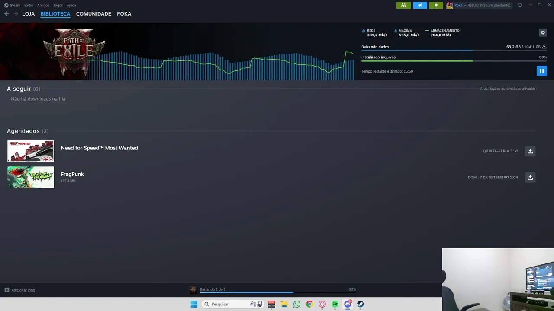Open WhatsApp from the taskbar

pos(296,304)
